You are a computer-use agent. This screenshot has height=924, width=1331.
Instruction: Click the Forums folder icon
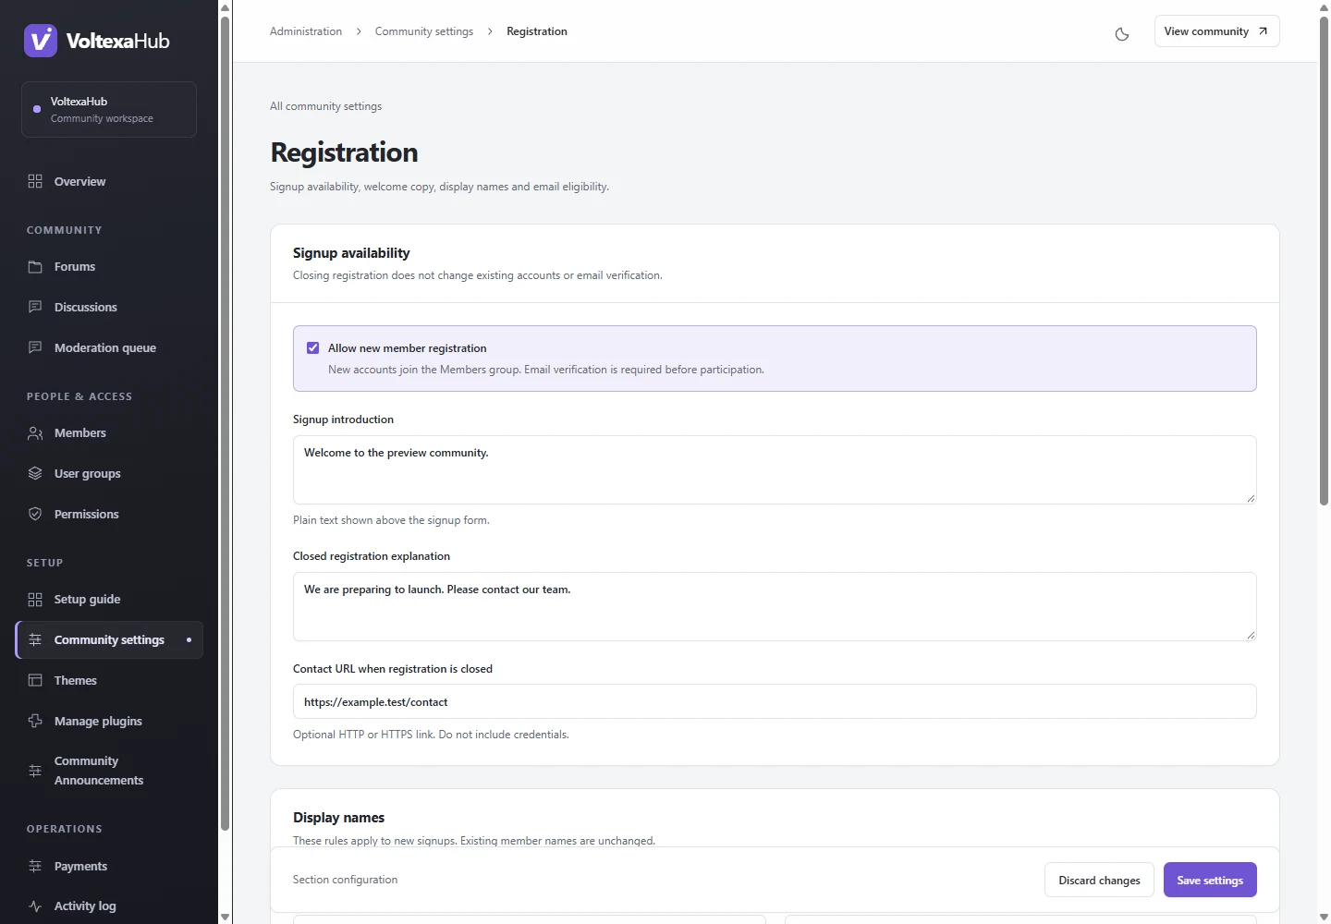click(x=35, y=266)
